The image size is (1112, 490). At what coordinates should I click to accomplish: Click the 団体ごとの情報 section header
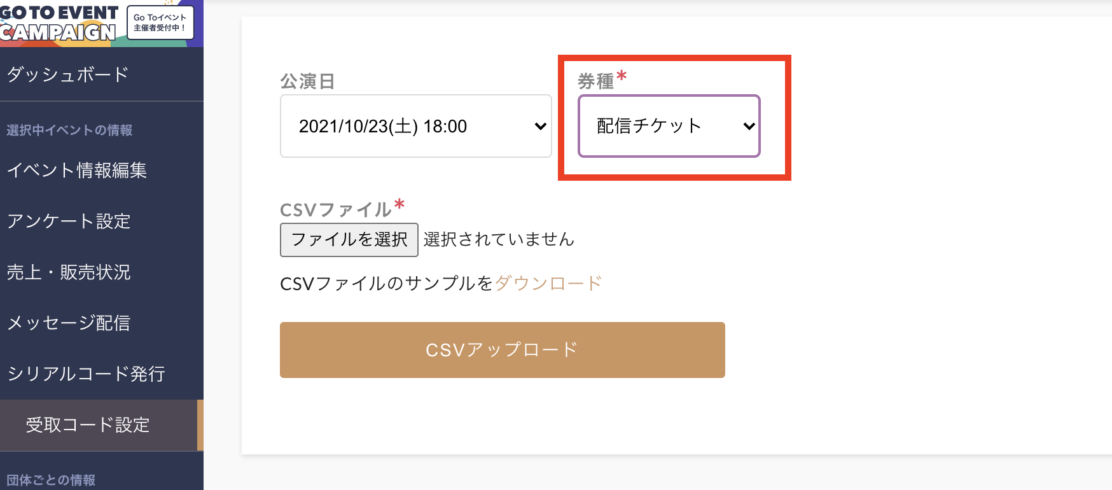(51, 480)
